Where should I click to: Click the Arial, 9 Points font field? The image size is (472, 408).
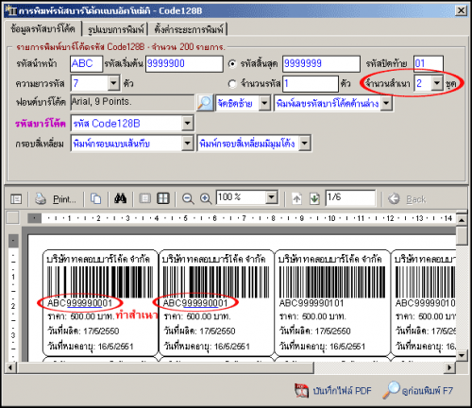[x=132, y=102]
